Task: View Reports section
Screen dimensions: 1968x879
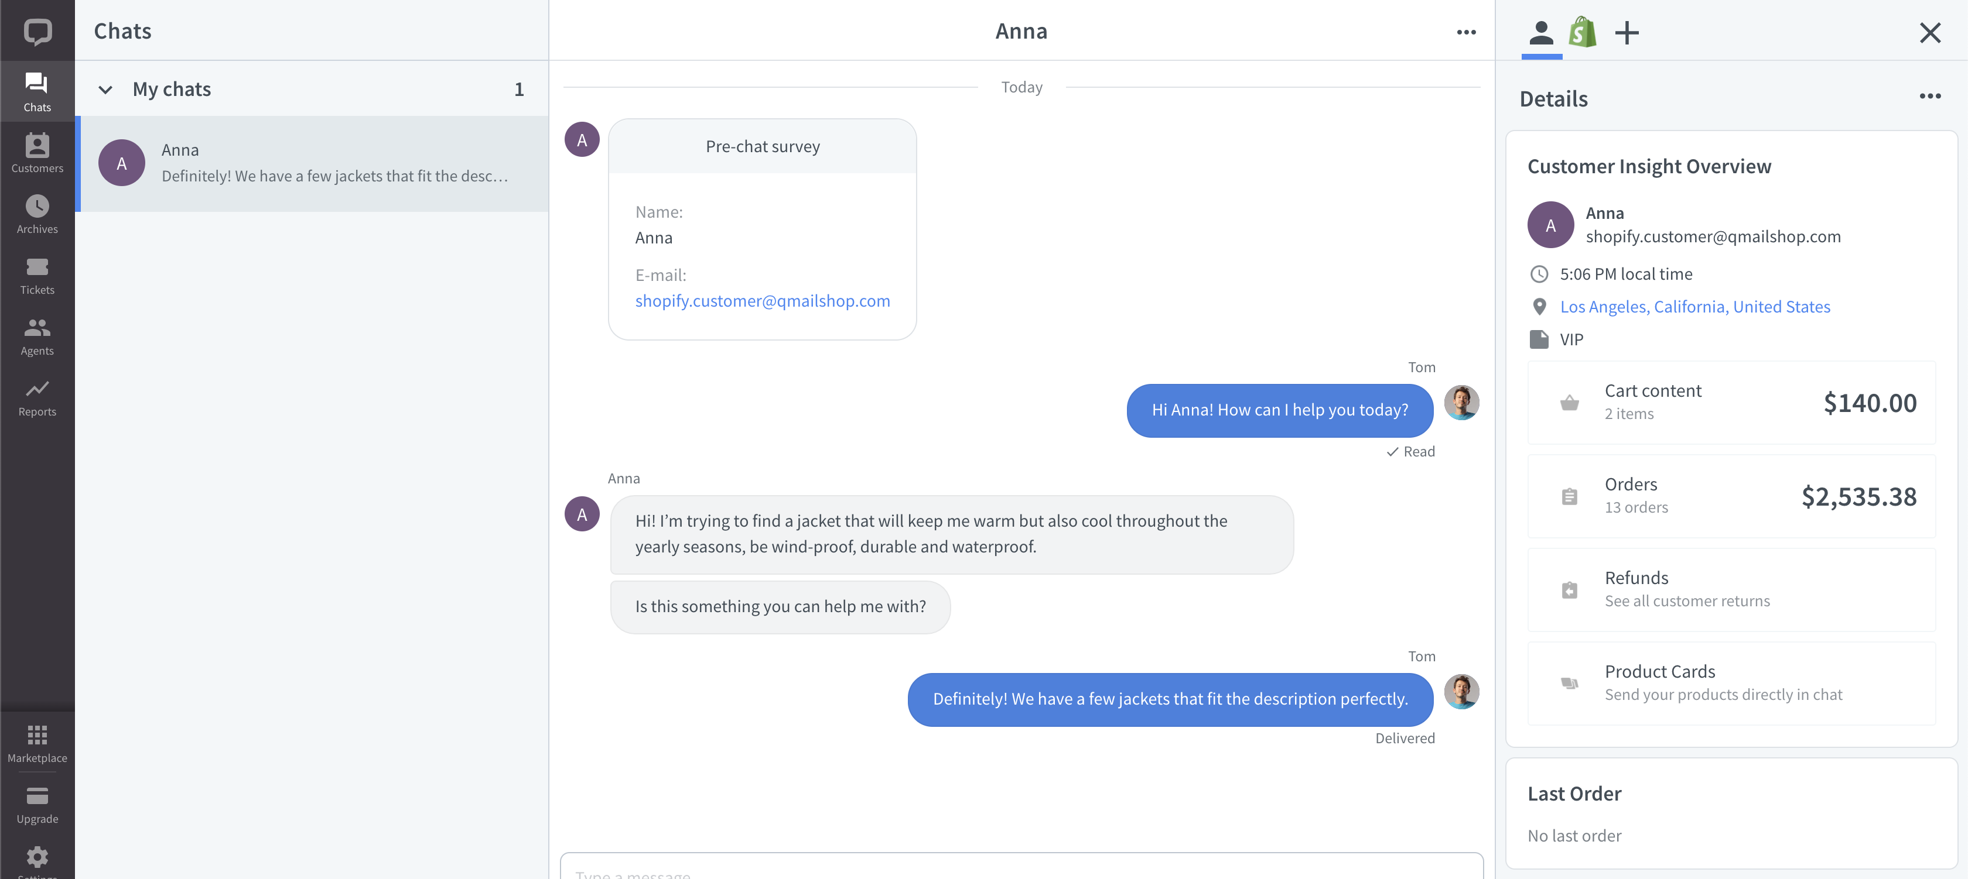Action: pyautogui.click(x=36, y=397)
